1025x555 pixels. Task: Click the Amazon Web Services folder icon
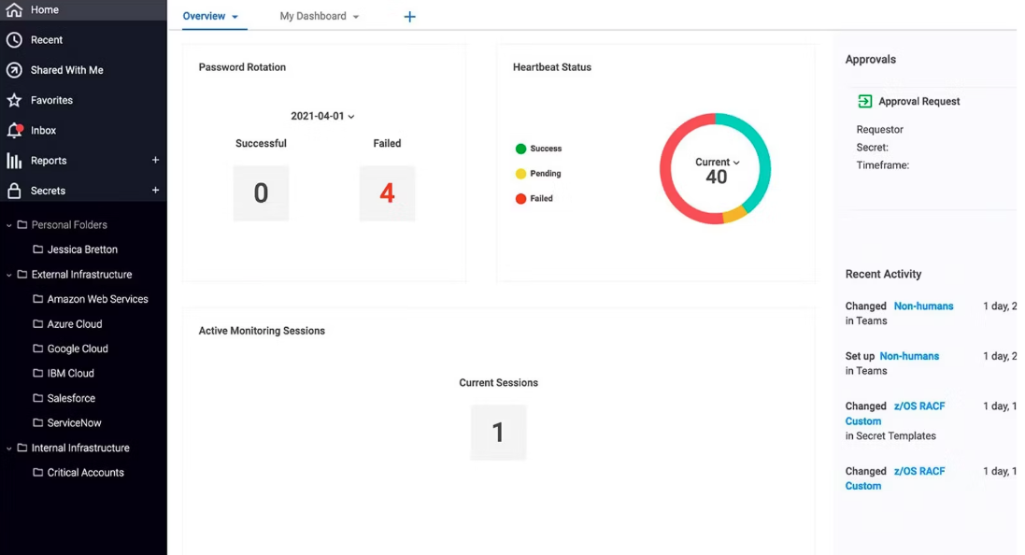[38, 299]
